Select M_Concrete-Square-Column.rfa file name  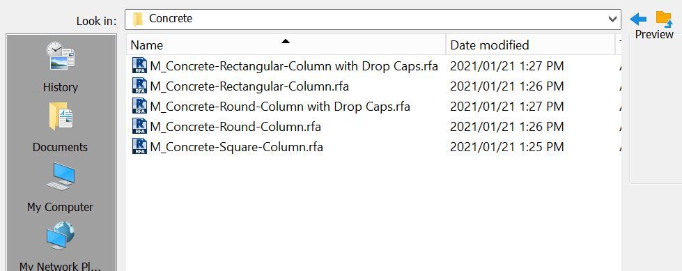237,146
